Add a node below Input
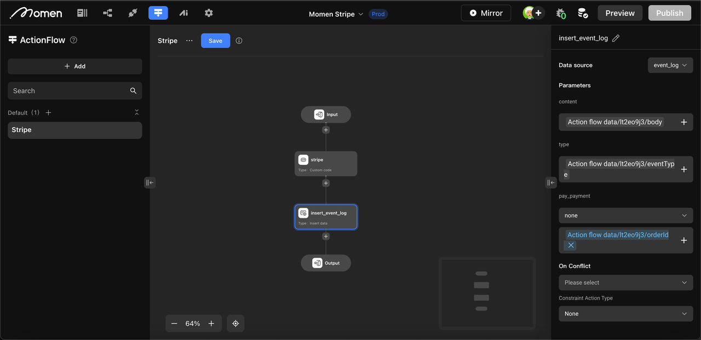This screenshot has height=340, width=701. pos(326,130)
